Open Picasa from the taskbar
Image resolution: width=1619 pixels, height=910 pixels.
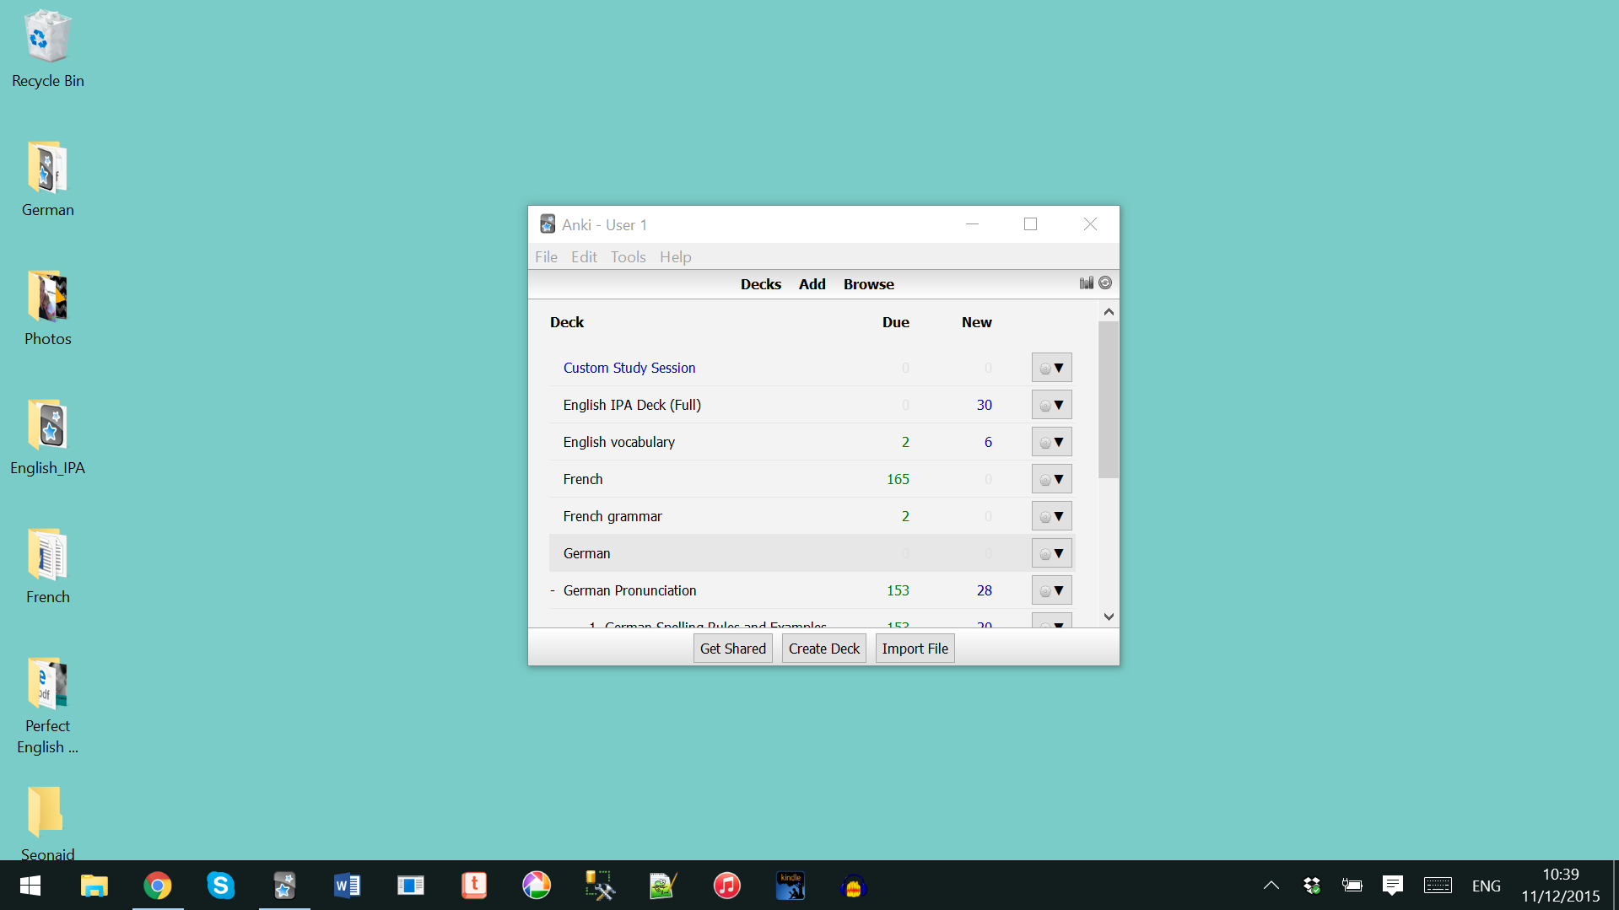tap(537, 886)
